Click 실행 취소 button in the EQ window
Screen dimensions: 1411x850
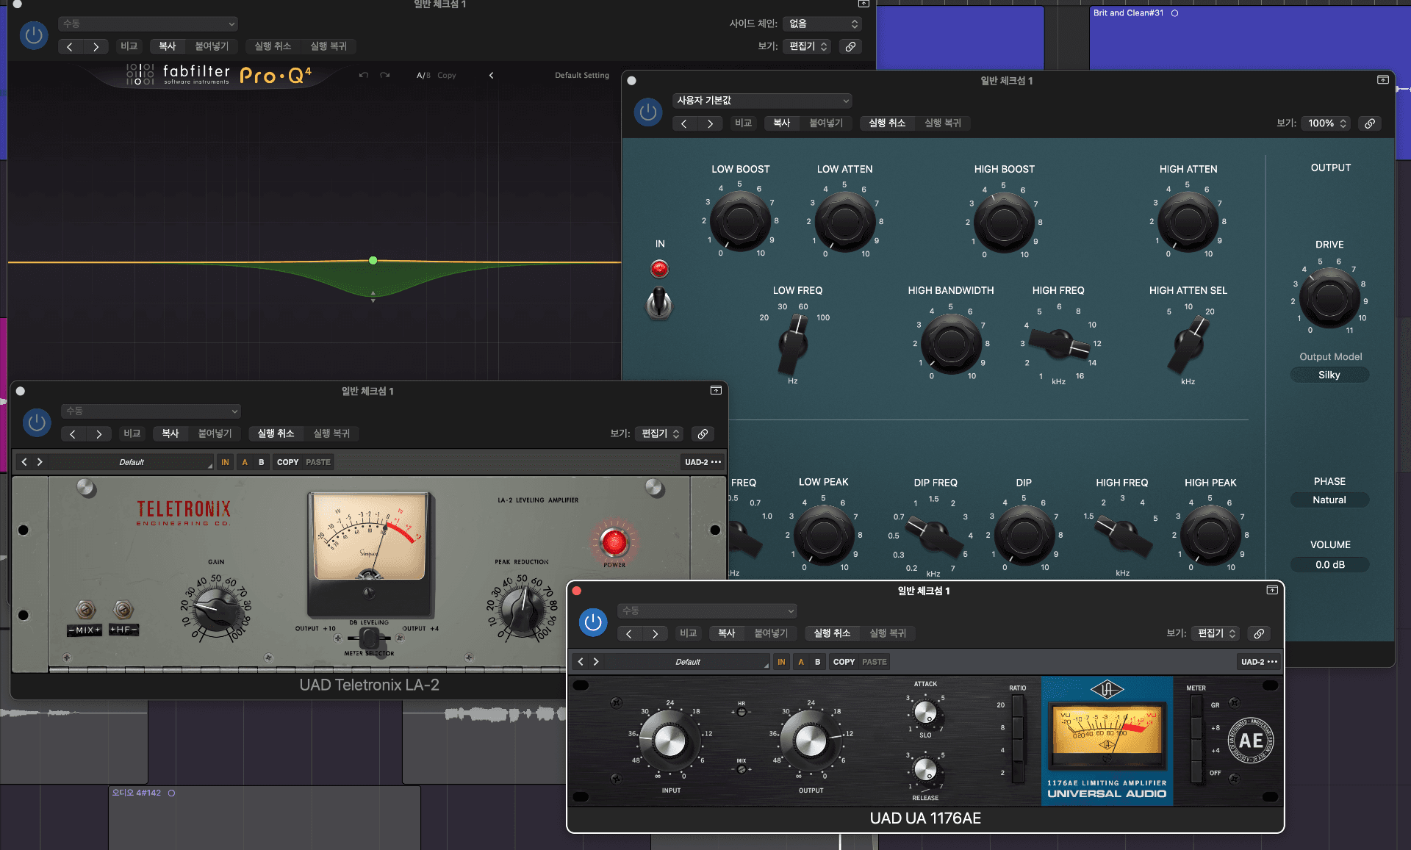[886, 123]
